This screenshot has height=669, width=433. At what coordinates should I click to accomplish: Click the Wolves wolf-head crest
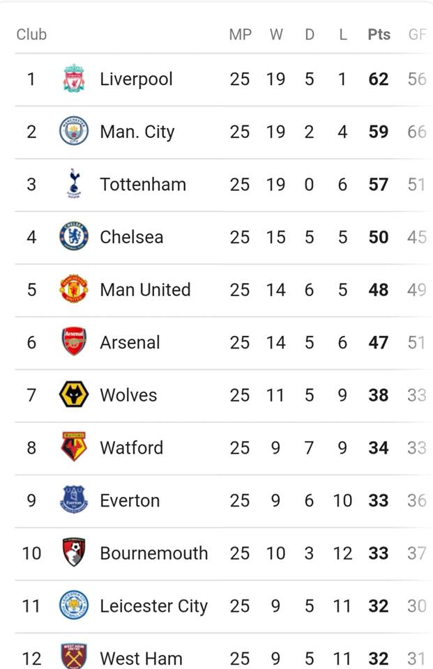click(74, 394)
